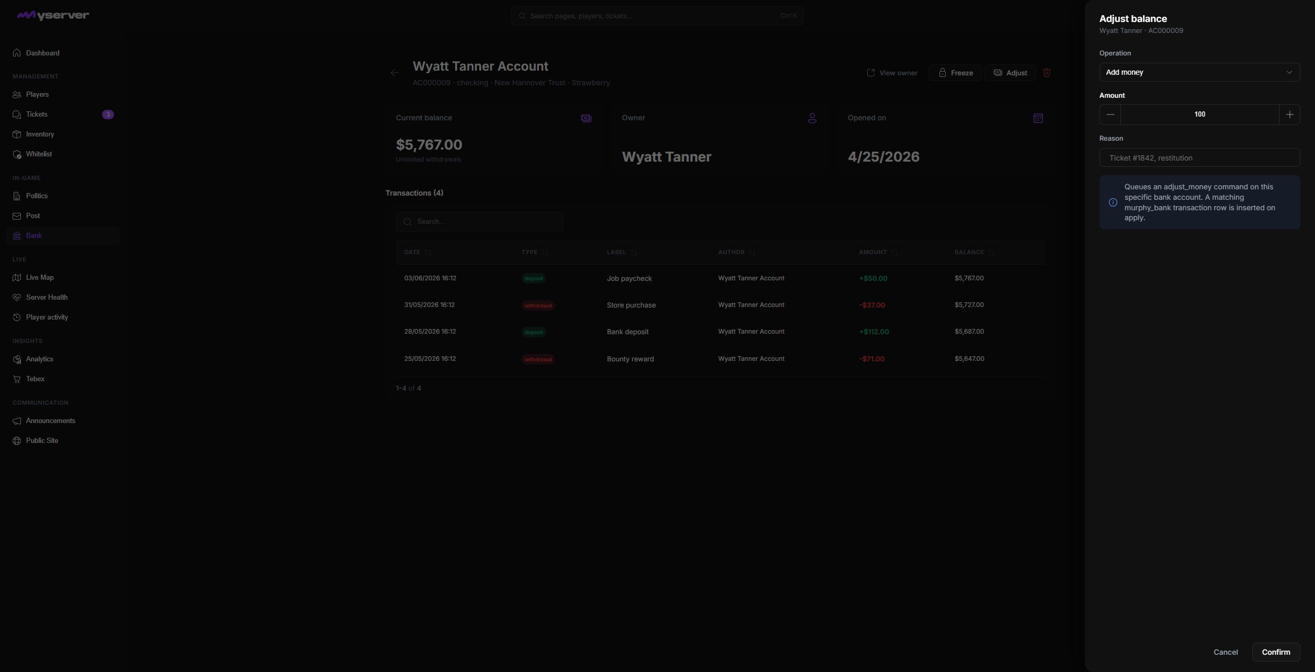The width and height of the screenshot is (1315, 672).
Task: Sort transactions by the AUTHOR column
Action: point(736,252)
